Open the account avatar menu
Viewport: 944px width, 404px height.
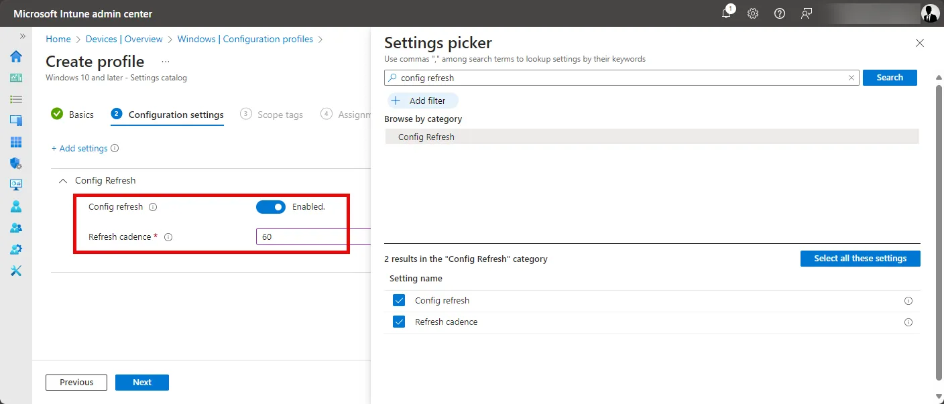(930, 13)
